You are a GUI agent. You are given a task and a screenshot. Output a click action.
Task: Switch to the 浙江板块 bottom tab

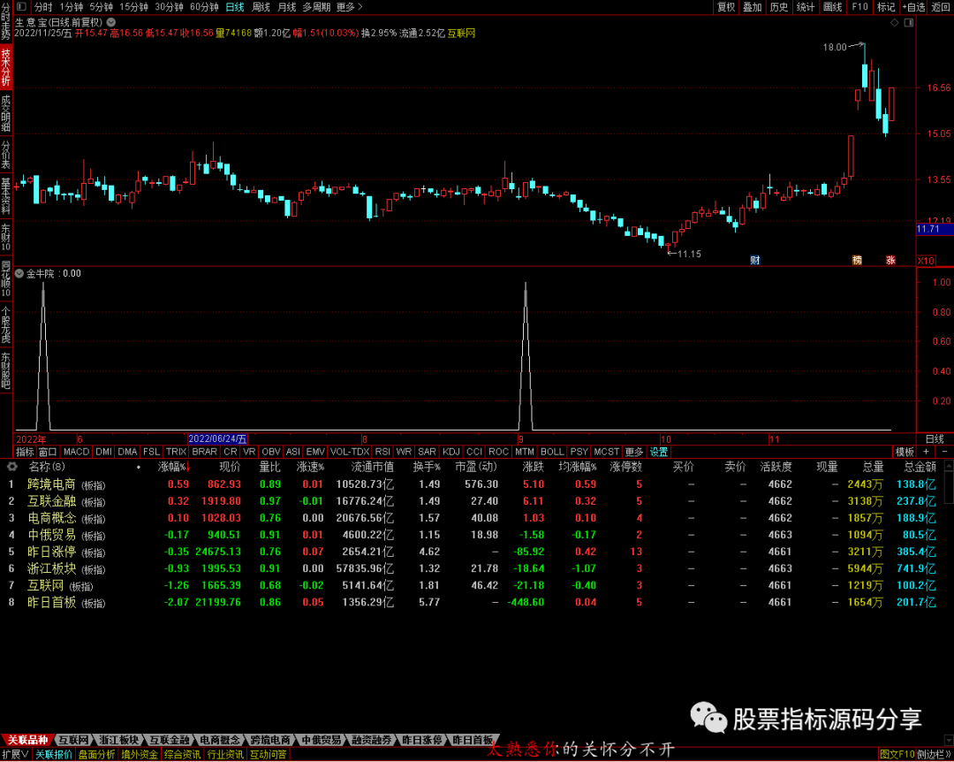tap(118, 740)
